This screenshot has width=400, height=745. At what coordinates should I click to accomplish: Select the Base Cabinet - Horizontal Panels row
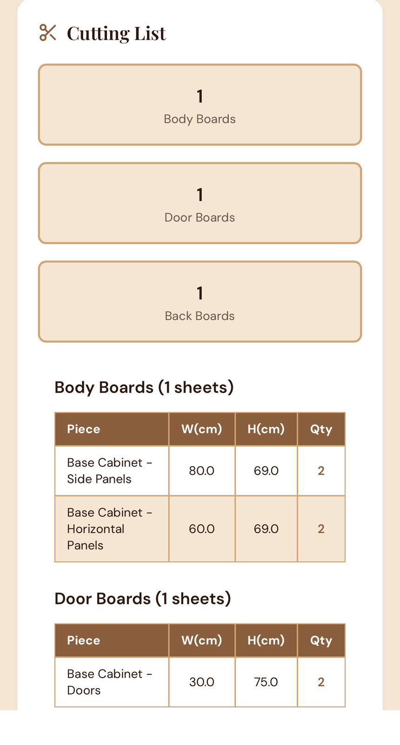pyautogui.click(x=200, y=529)
